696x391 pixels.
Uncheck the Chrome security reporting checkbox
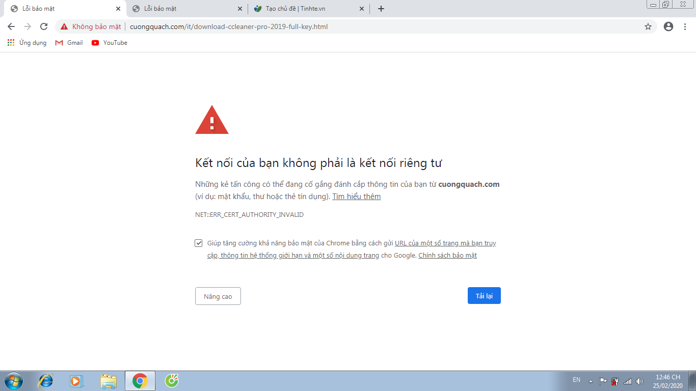(199, 243)
